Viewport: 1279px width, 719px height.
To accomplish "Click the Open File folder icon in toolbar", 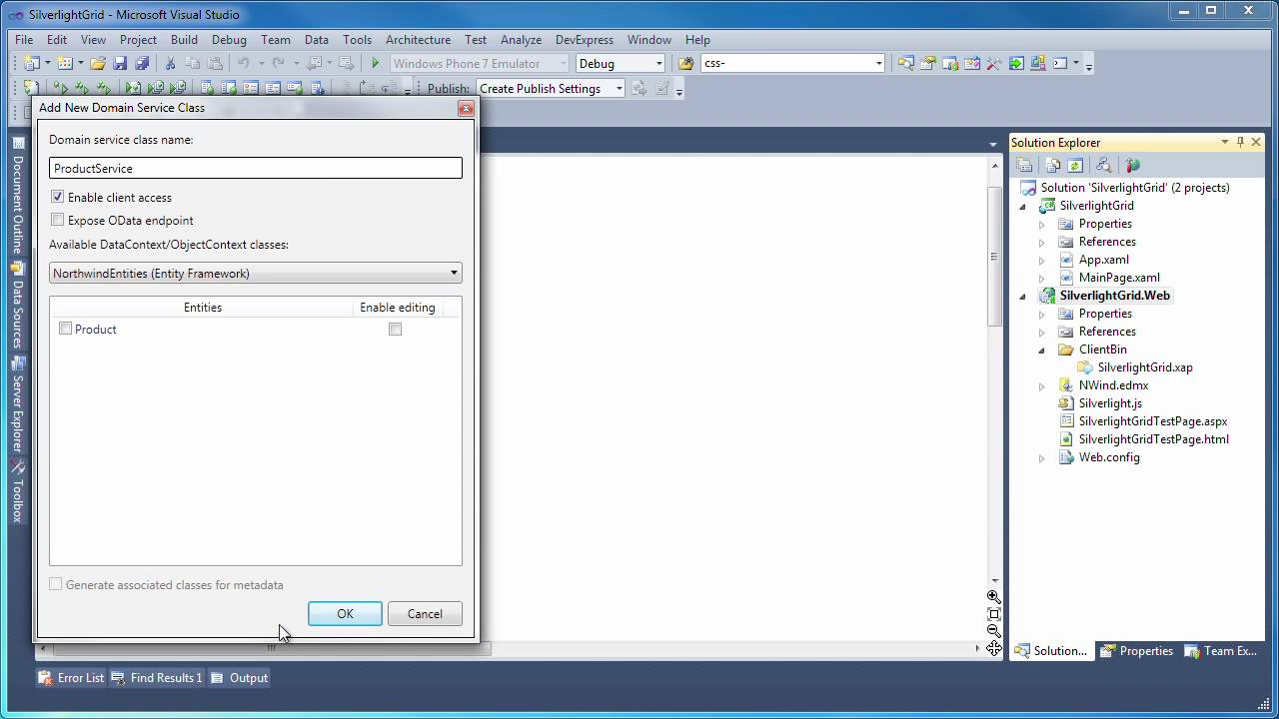I will (98, 63).
